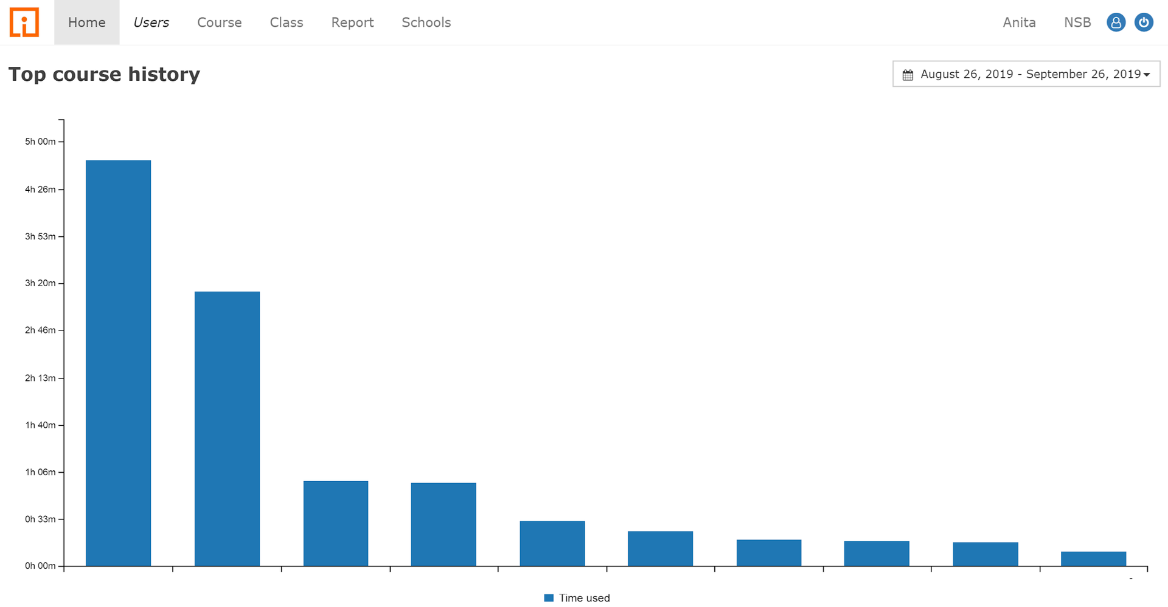
Task: Switch to the Course section
Action: (219, 22)
